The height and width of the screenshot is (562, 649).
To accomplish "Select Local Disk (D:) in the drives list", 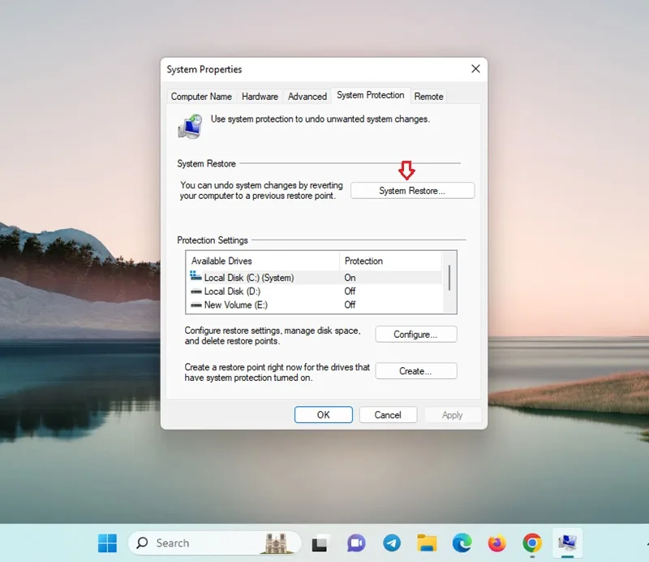I will (x=314, y=292).
